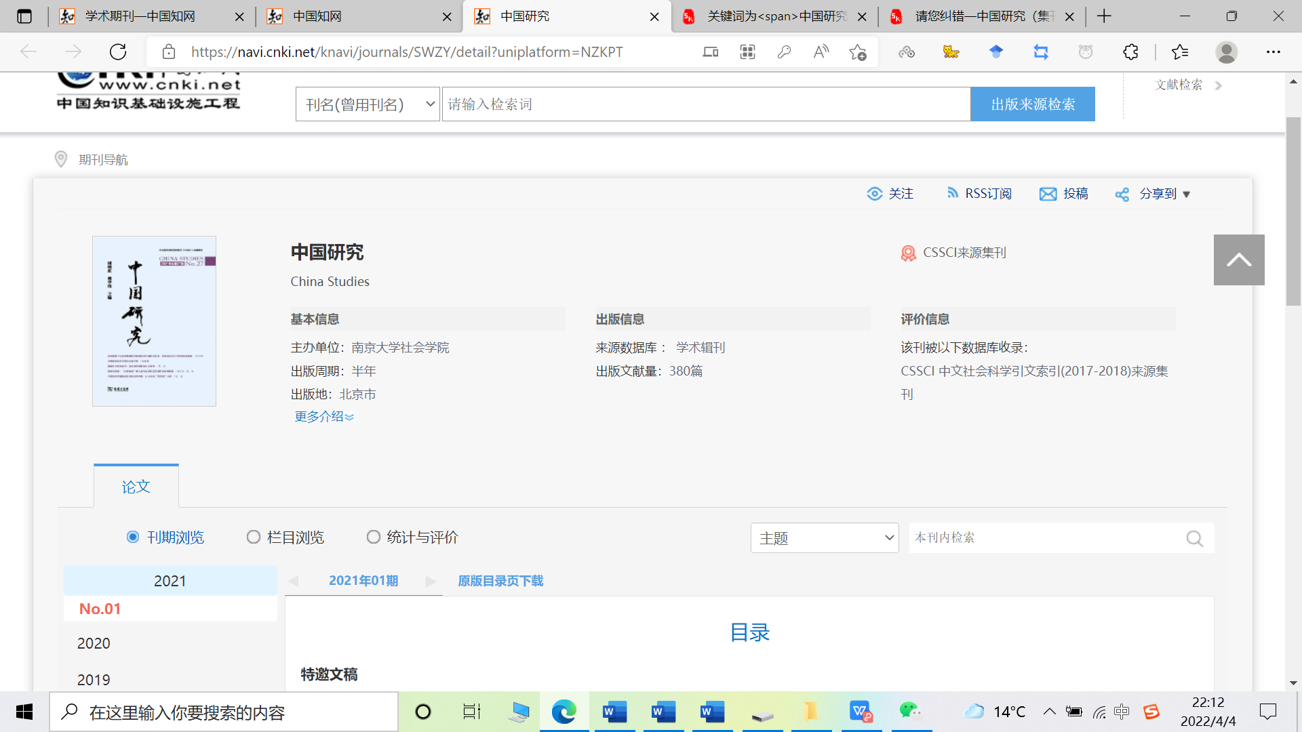
Task: Open the 刊名(曾用刊名) dropdown
Action: pyautogui.click(x=368, y=104)
